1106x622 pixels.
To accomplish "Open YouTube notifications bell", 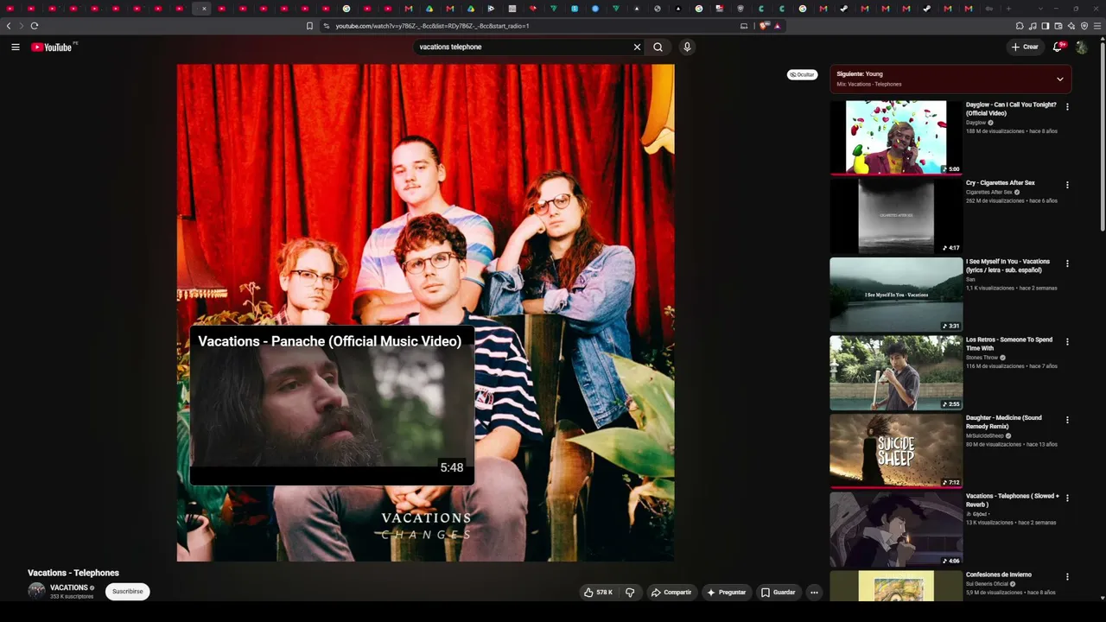I will [1058, 48].
